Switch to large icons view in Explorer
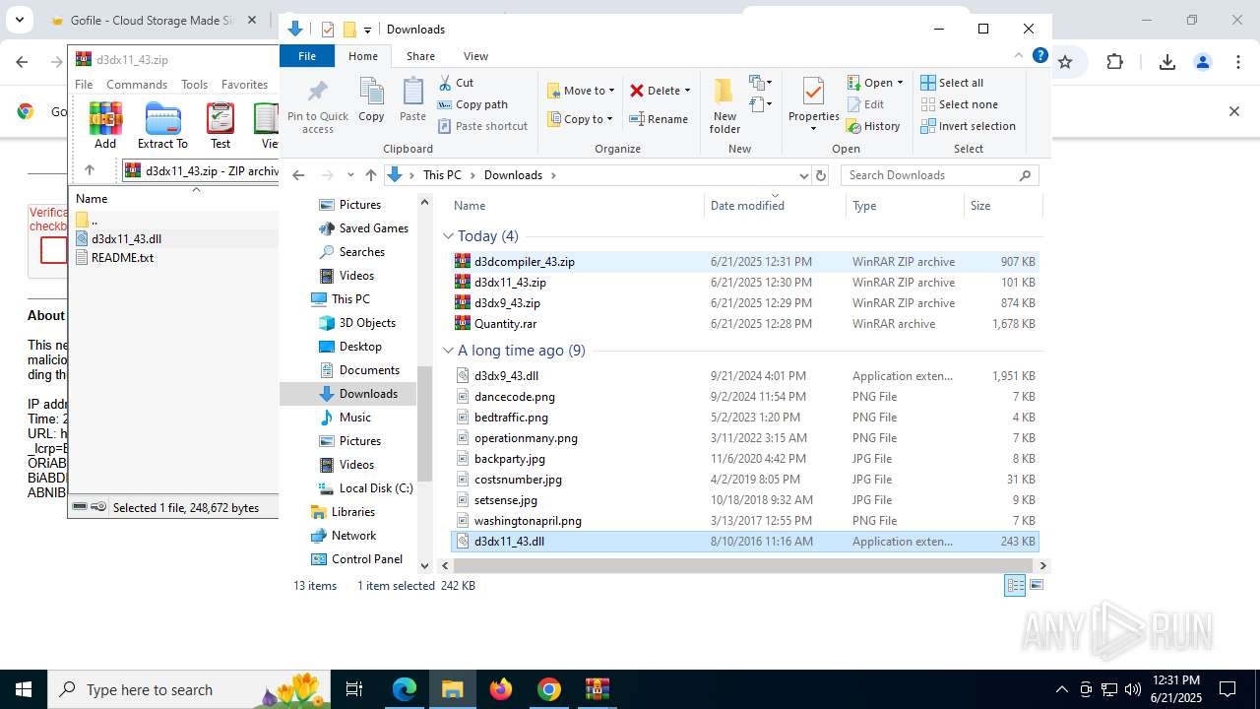The height and width of the screenshot is (709, 1260). [1036, 585]
